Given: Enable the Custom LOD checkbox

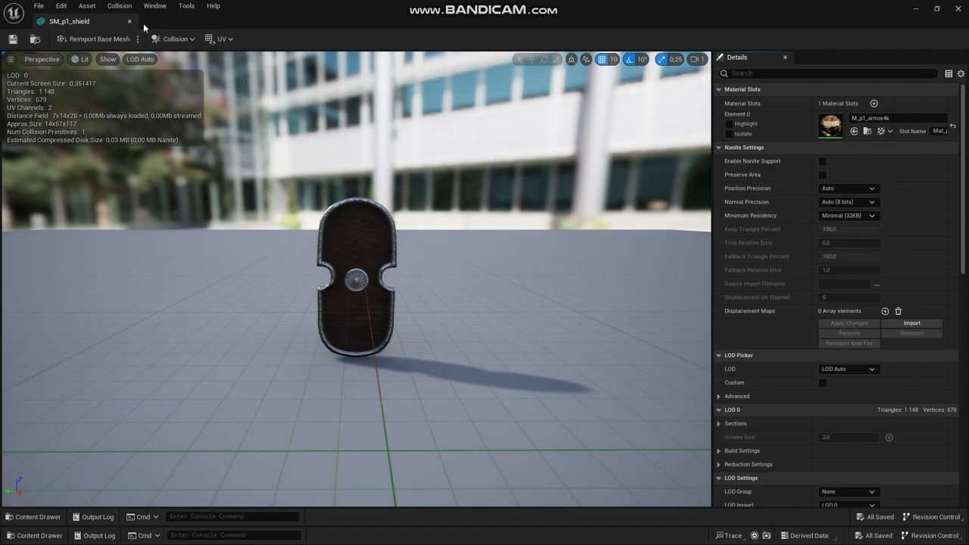Looking at the screenshot, I should [x=823, y=383].
